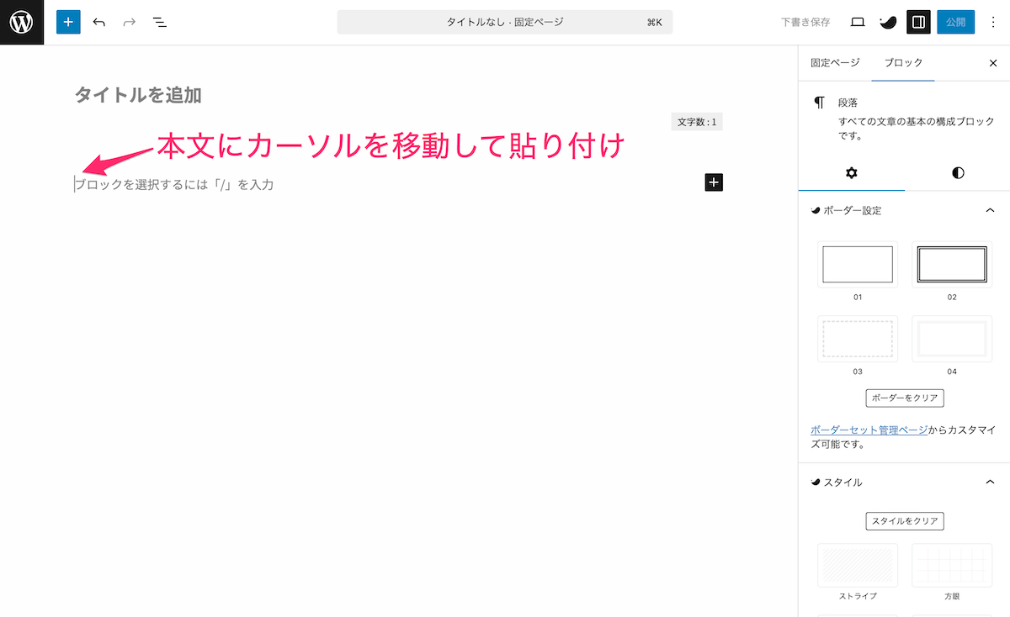Image resolution: width=1010 pixels, height=617 pixels.
Task: Select border style 02 thumbnail
Action: coord(951,264)
